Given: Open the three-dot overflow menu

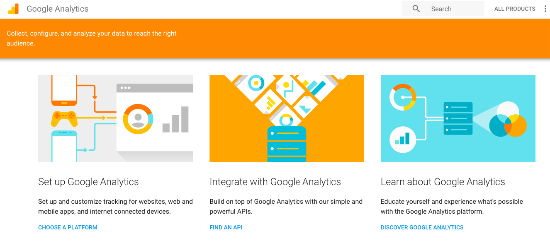Looking at the screenshot, I should pyautogui.click(x=545, y=9).
